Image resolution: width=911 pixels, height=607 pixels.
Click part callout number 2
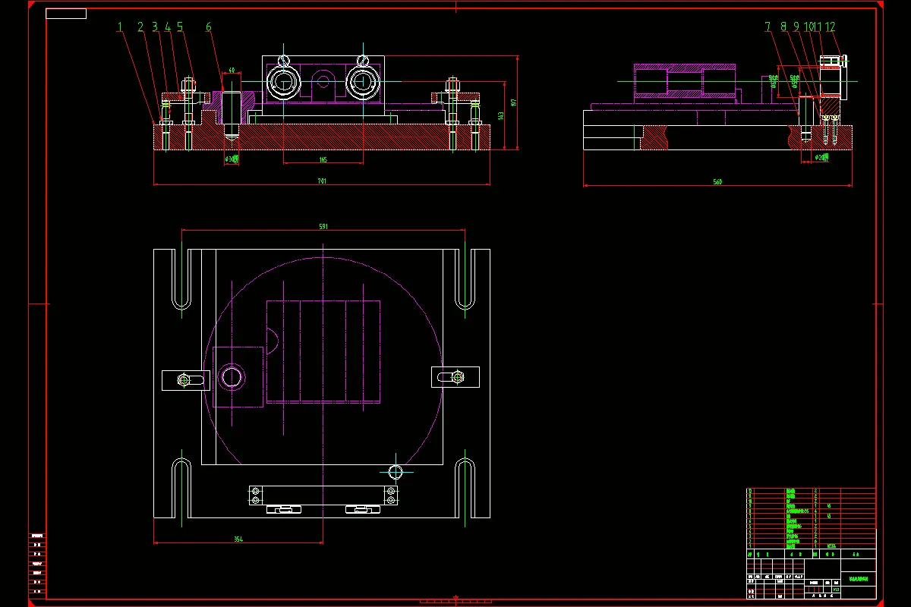point(140,27)
